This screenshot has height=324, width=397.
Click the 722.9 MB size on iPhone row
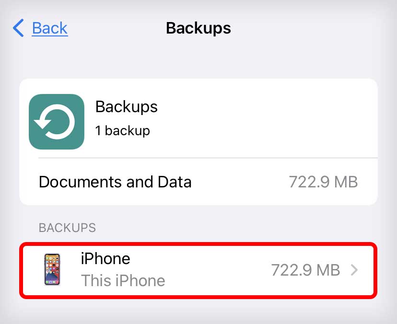click(x=305, y=270)
